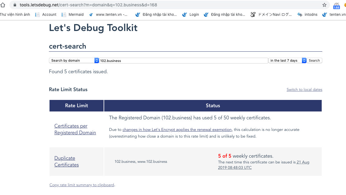Open Certificates per Registered Domain link
The image size is (346, 195).
pos(75,129)
